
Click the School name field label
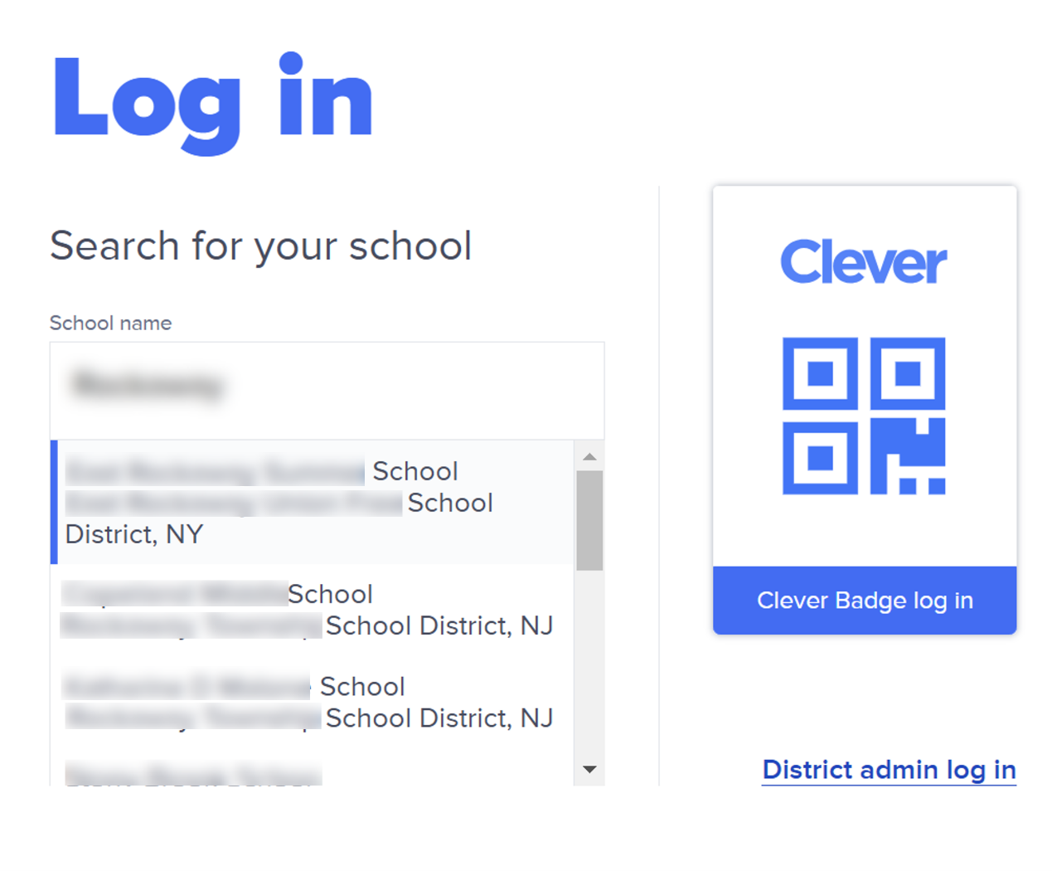tap(110, 323)
